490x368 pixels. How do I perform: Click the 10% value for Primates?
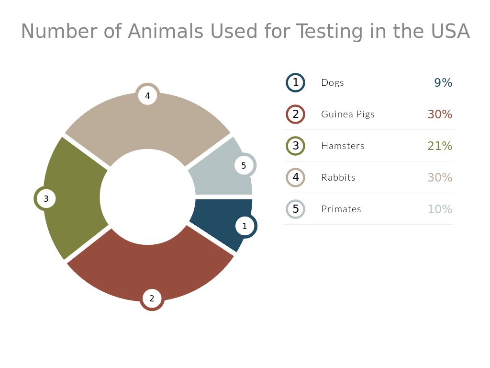440,209
